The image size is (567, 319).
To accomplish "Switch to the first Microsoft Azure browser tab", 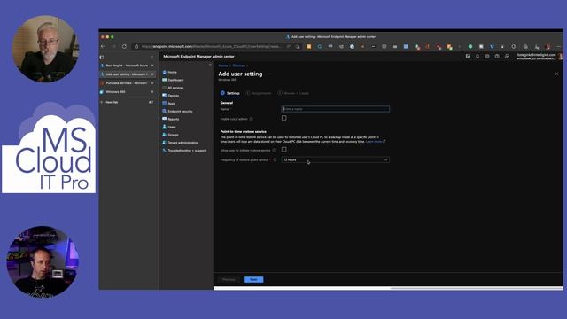I will pos(127,66).
